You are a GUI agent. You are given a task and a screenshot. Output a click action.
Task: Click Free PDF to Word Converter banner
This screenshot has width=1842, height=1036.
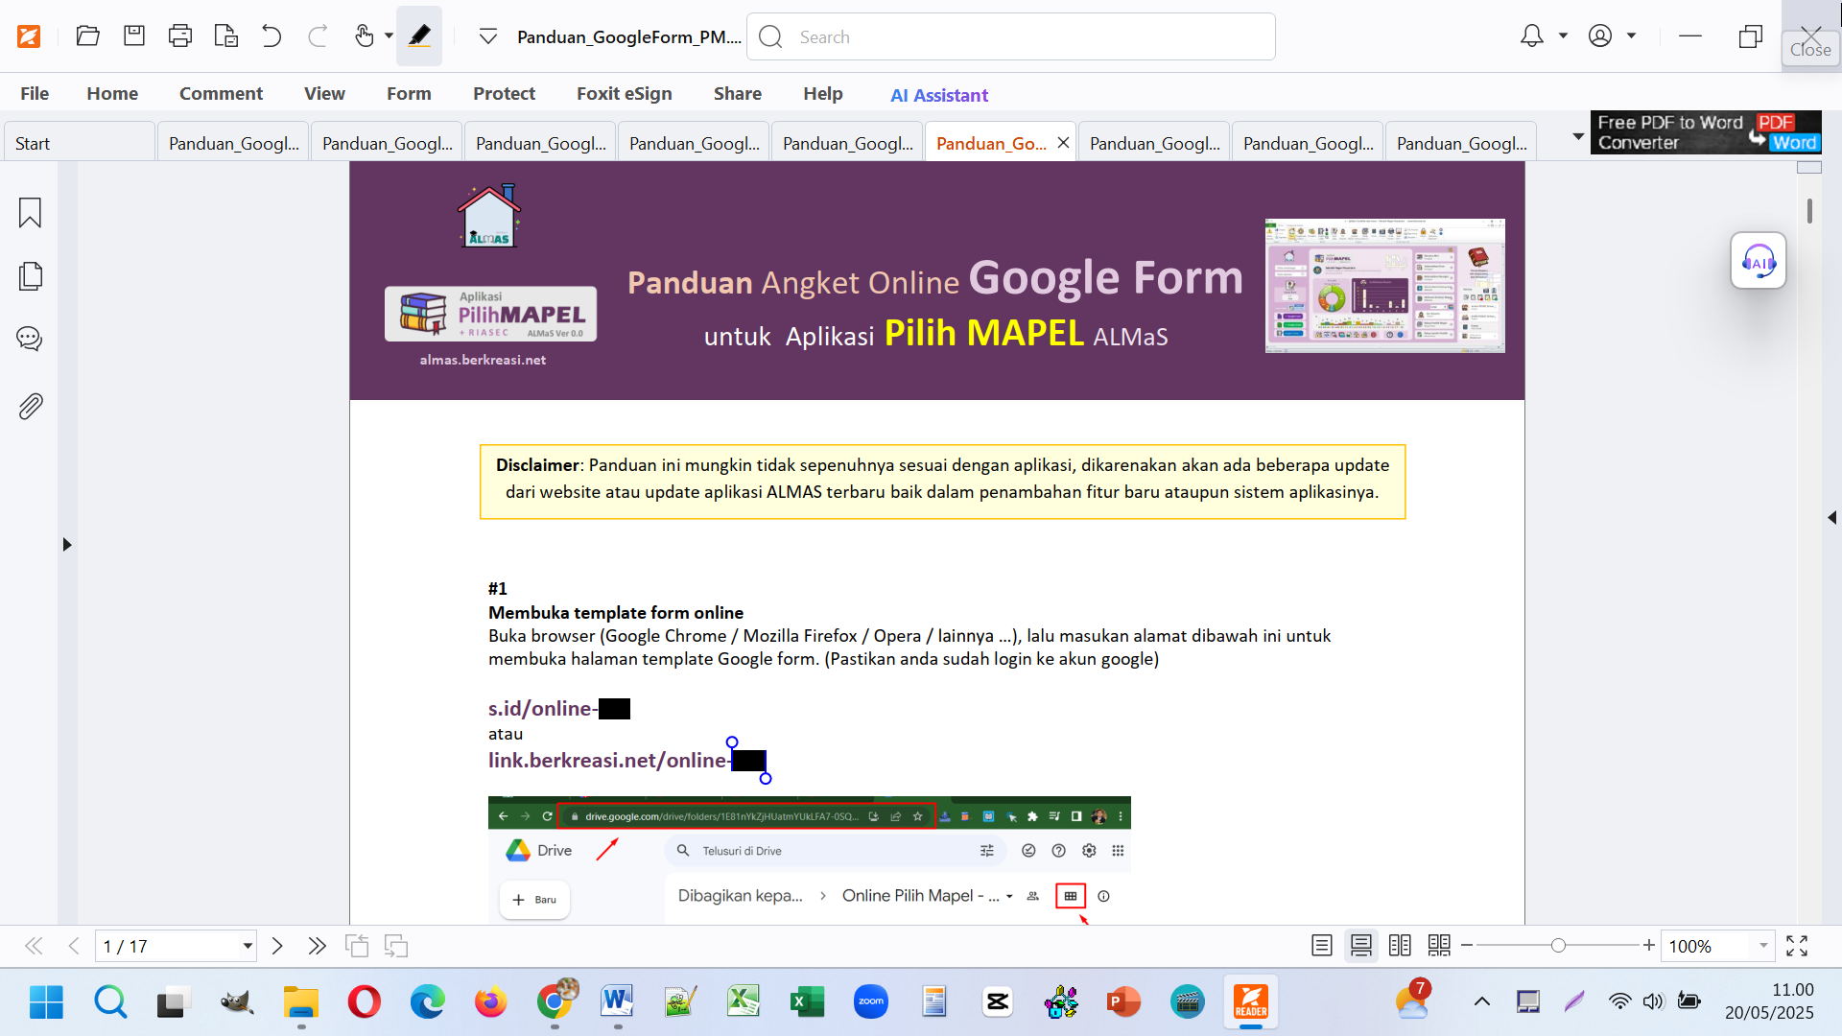[1705, 132]
